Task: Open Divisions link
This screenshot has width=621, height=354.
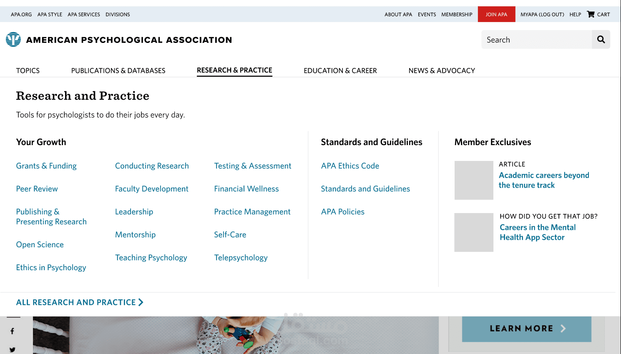Action: pyautogui.click(x=118, y=14)
